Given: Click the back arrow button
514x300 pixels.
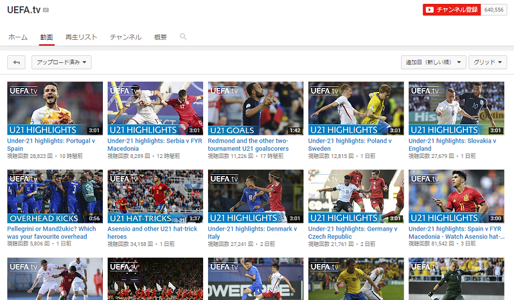Looking at the screenshot, I should point(16,62).
